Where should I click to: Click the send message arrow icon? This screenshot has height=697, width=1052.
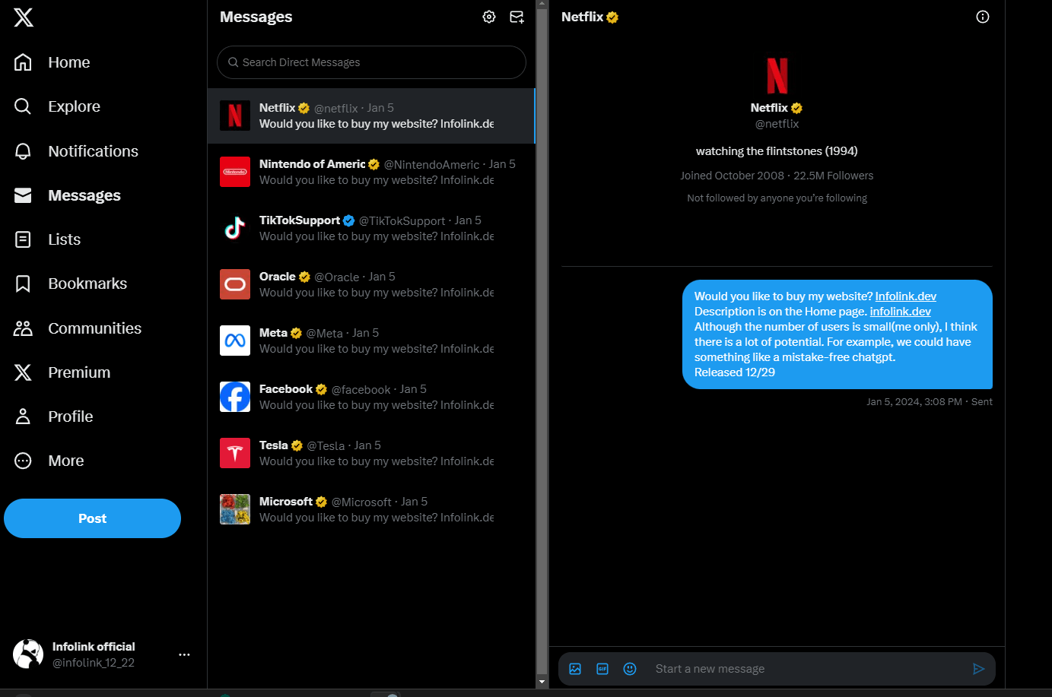[979, 669]
